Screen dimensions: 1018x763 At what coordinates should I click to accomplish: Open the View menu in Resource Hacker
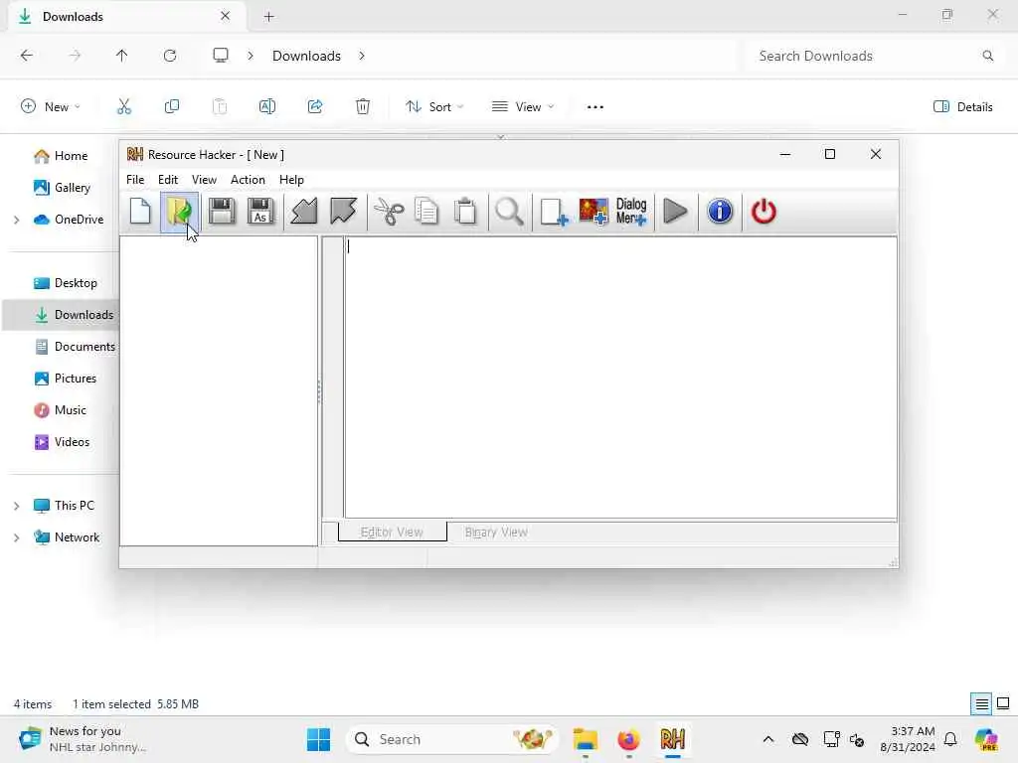pos(204,180)
